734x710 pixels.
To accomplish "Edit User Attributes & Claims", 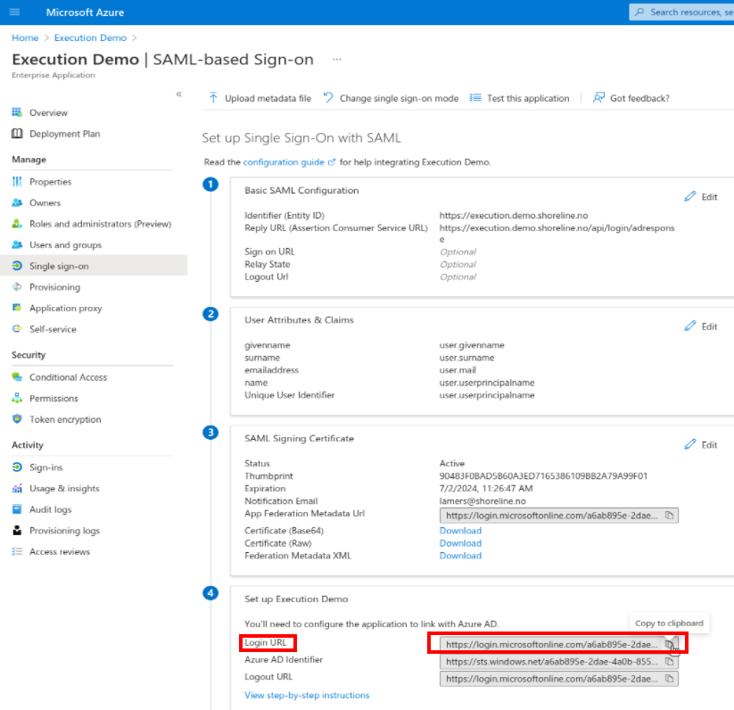I will tap(701, 326).
